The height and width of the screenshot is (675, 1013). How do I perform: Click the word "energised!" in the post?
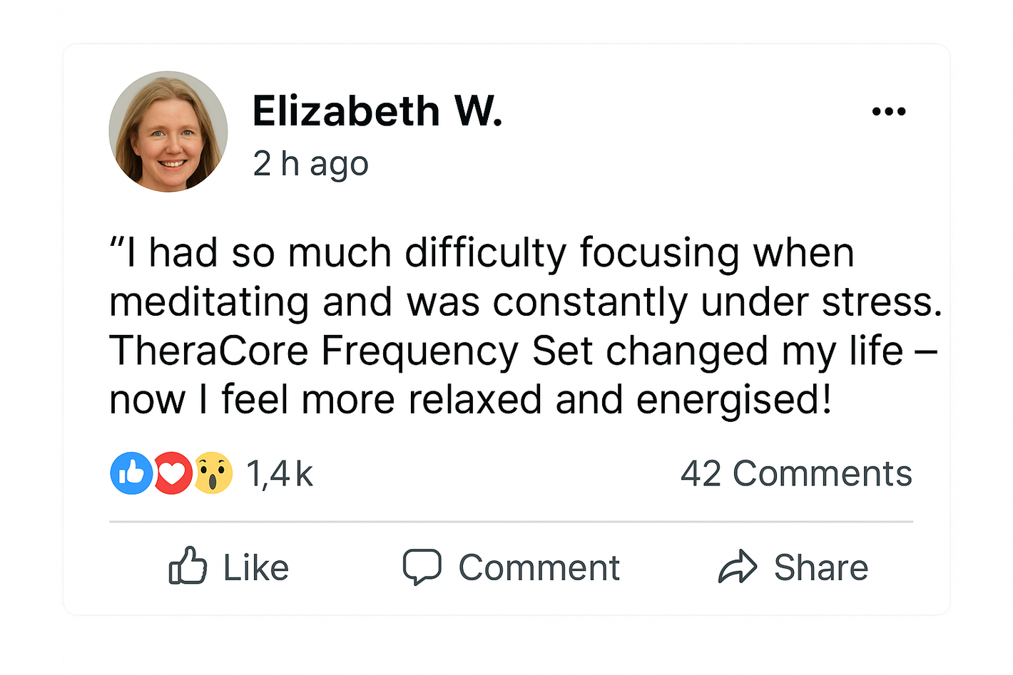click(733, 401)
